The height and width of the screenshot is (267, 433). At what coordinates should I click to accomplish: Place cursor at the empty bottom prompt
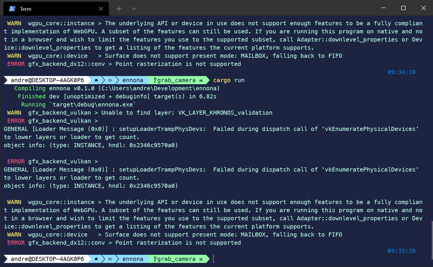(x=214, y=259)
